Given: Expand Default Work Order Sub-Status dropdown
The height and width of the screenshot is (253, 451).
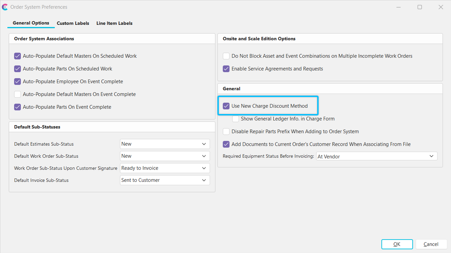Looking at the screenshot, I should [165, 156].
